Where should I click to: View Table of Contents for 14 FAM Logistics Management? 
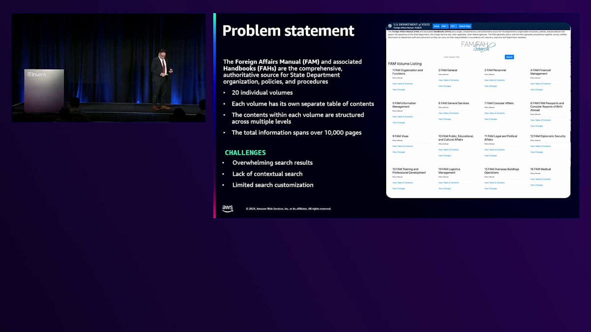[448, 182]
